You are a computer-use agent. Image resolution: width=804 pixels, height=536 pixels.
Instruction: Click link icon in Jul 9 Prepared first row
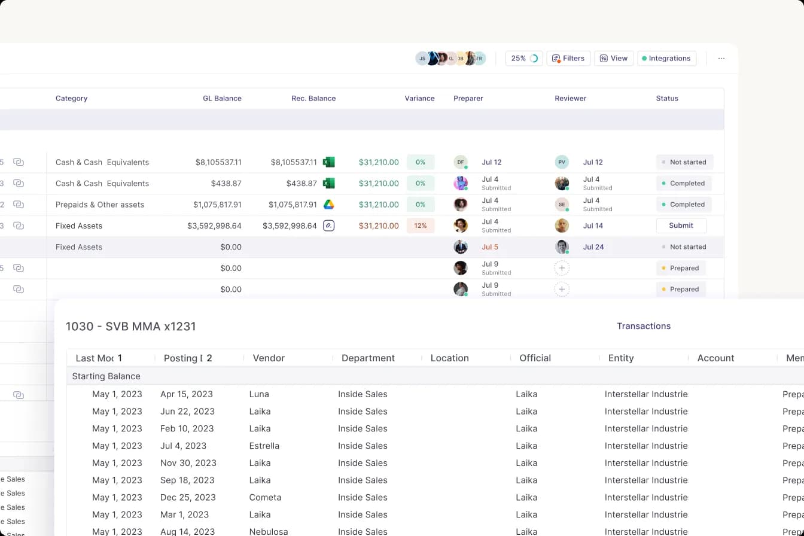click(x=19, y=268)
